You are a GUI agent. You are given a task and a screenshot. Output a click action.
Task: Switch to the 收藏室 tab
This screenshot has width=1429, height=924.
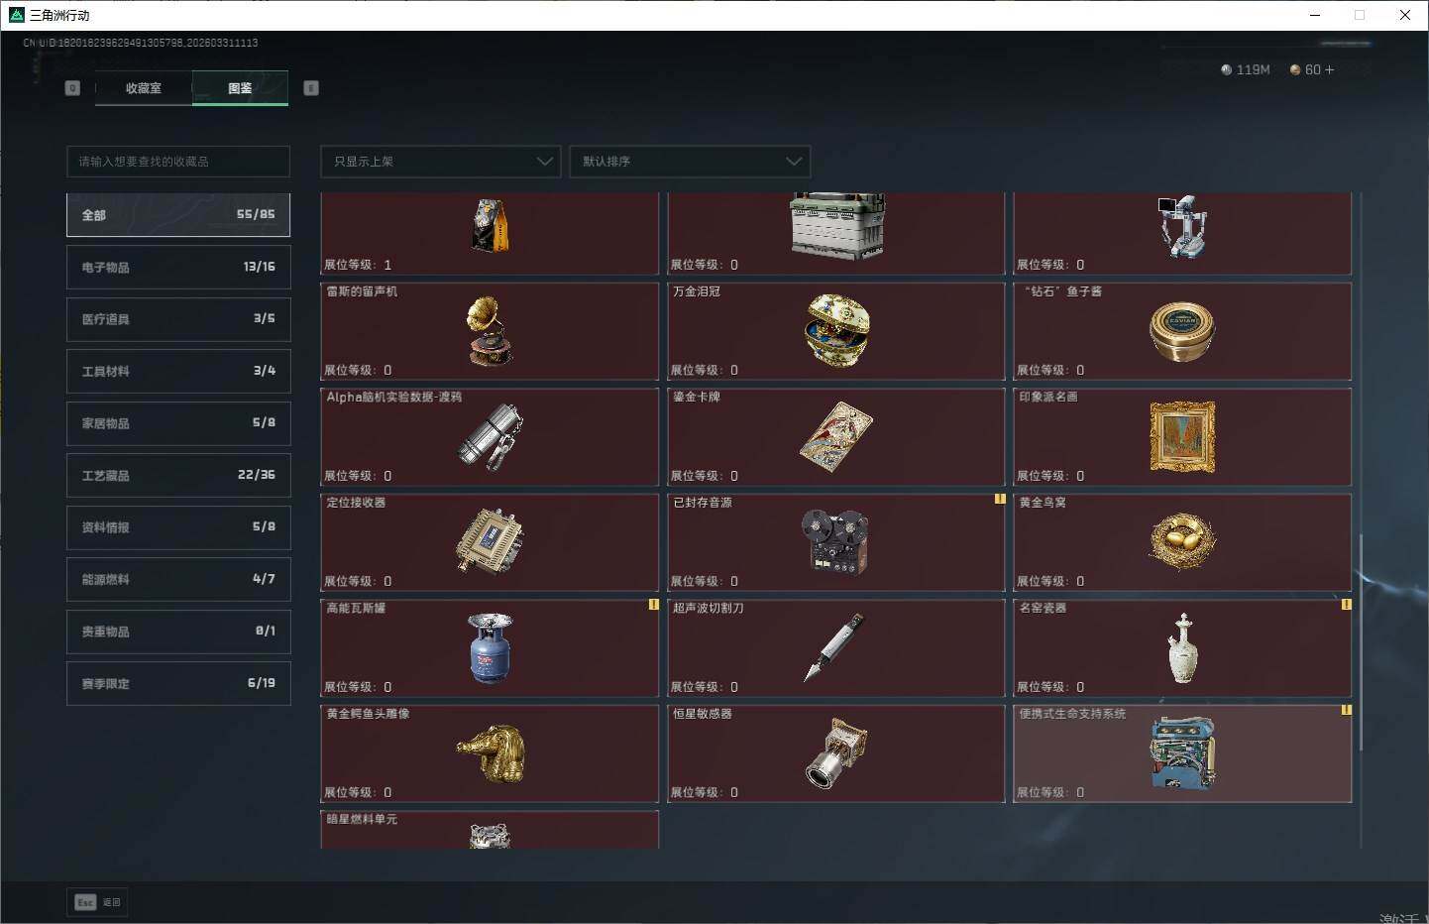pos(144,88)
